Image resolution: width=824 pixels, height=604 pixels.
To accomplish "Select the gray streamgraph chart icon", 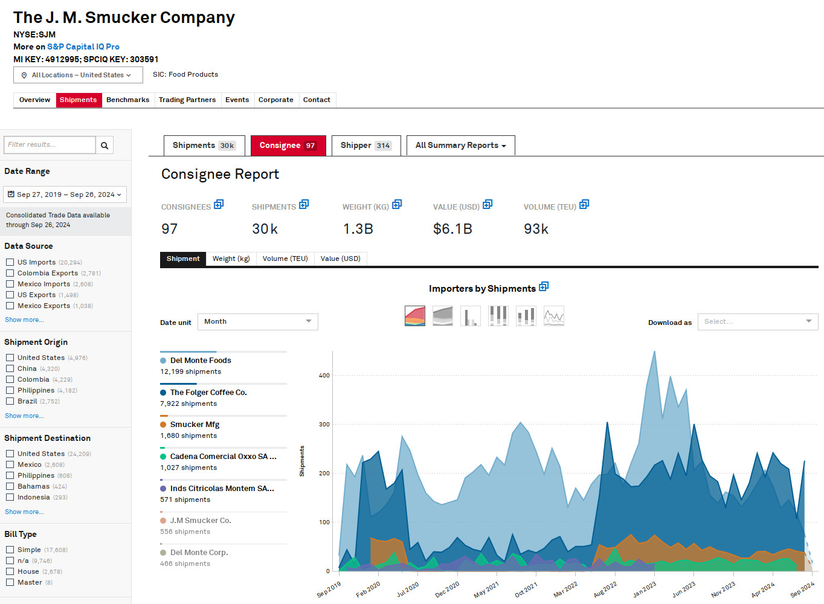I will point(442,315).
